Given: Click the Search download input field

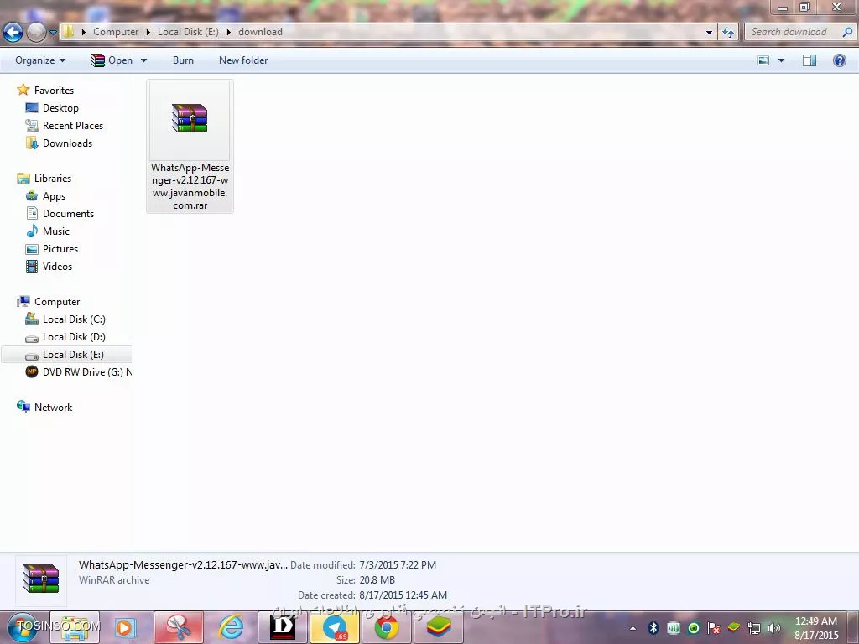Looking at the screenshot, I should 789,32.
